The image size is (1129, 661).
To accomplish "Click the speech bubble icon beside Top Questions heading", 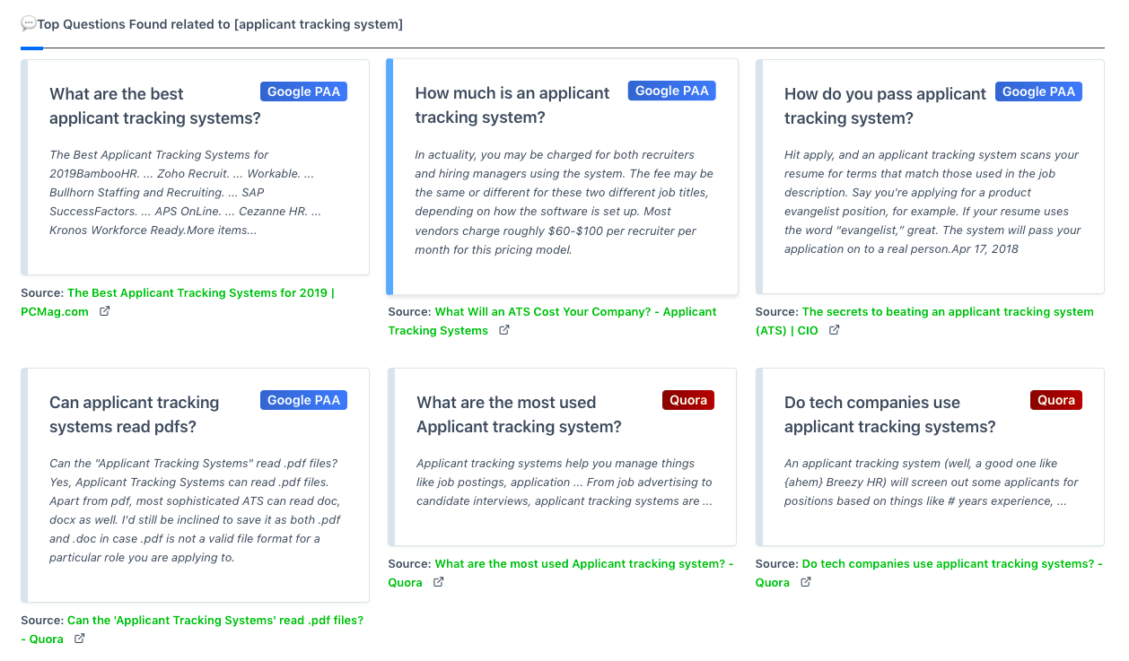I will 29,24.
